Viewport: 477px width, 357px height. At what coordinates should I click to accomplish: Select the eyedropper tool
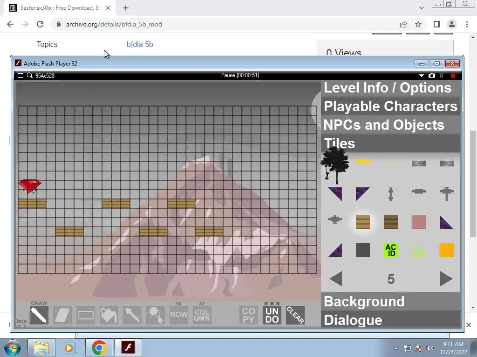click(x=132, y=316)
